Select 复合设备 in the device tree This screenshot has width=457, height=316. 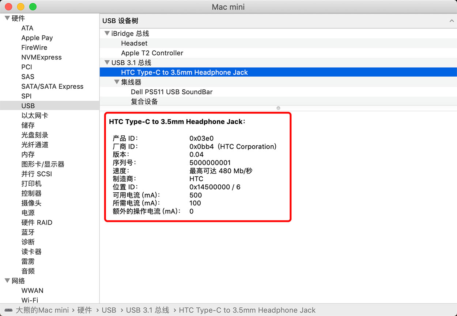point(144,101)
